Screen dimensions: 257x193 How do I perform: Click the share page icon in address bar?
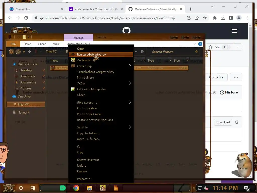197,18
